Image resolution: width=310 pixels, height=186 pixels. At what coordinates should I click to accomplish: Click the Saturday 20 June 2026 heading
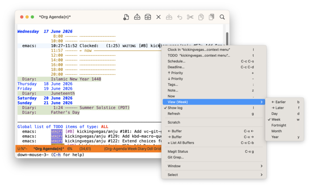point(45,98)
